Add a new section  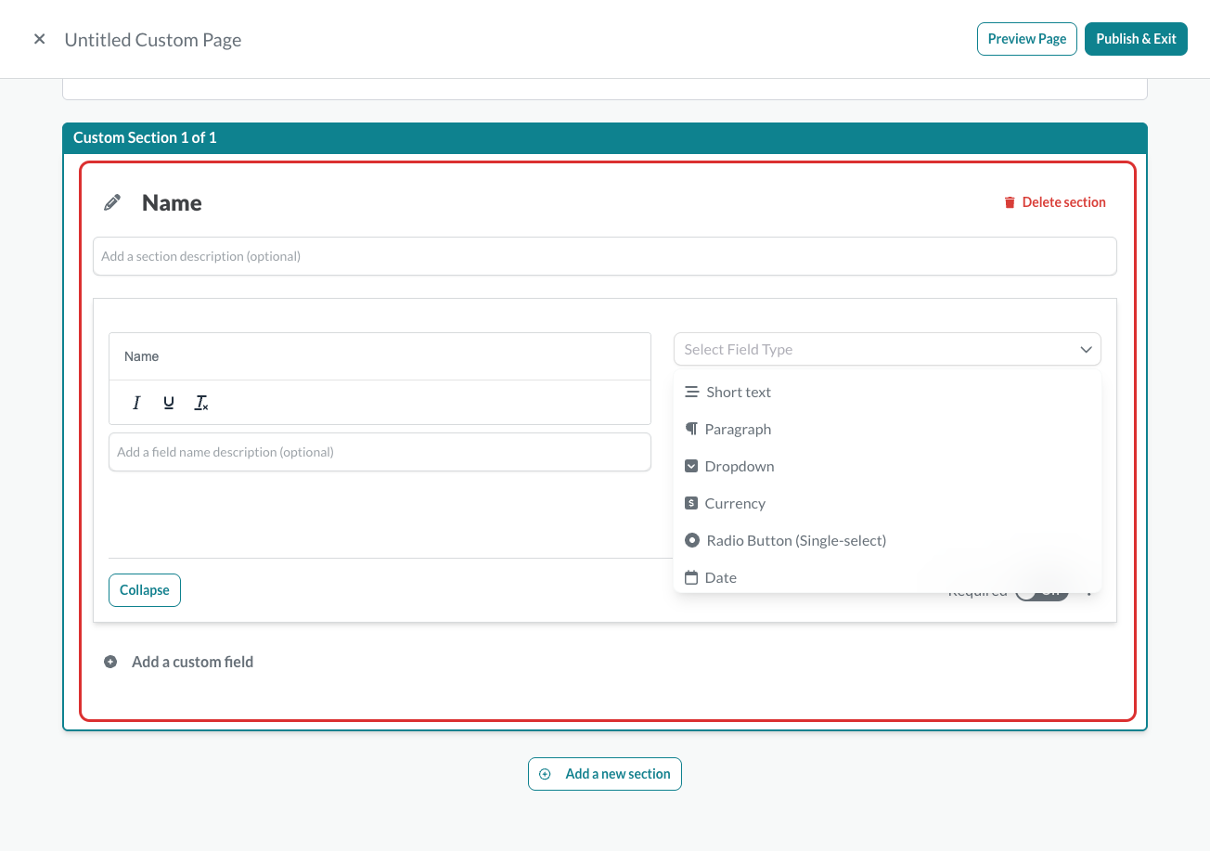(605, 774)
